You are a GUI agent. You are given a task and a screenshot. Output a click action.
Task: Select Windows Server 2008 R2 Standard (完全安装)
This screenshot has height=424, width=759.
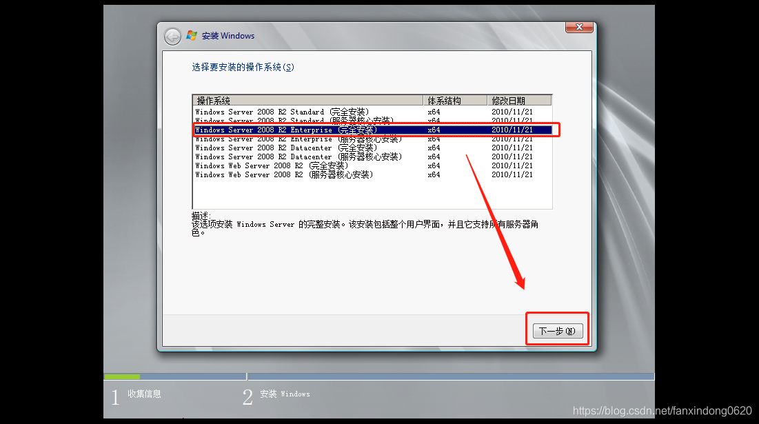click(x=372, y=112)
